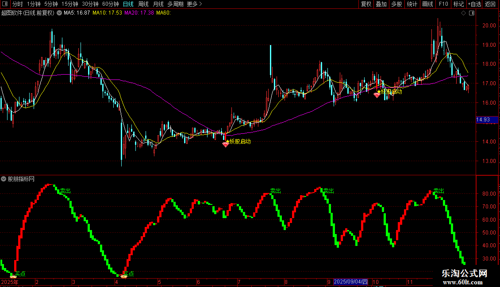
Task: Select the 15分钟 period
Action: pyautogui.click(x=70, y=4)
